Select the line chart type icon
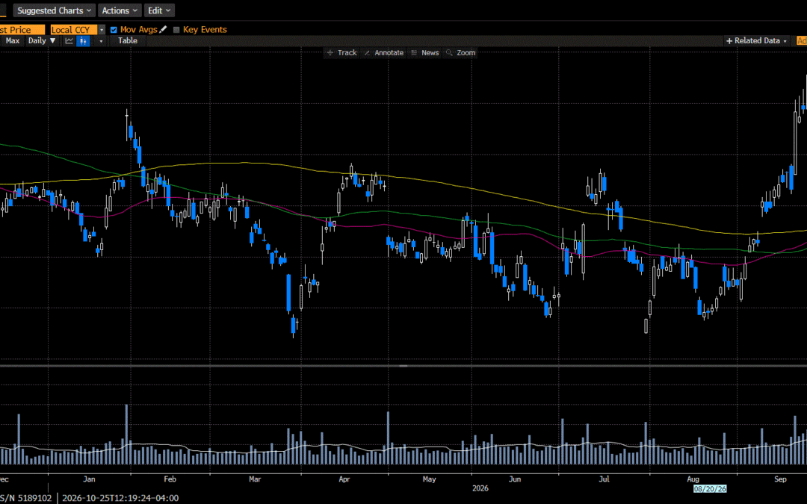 [69, 40]
